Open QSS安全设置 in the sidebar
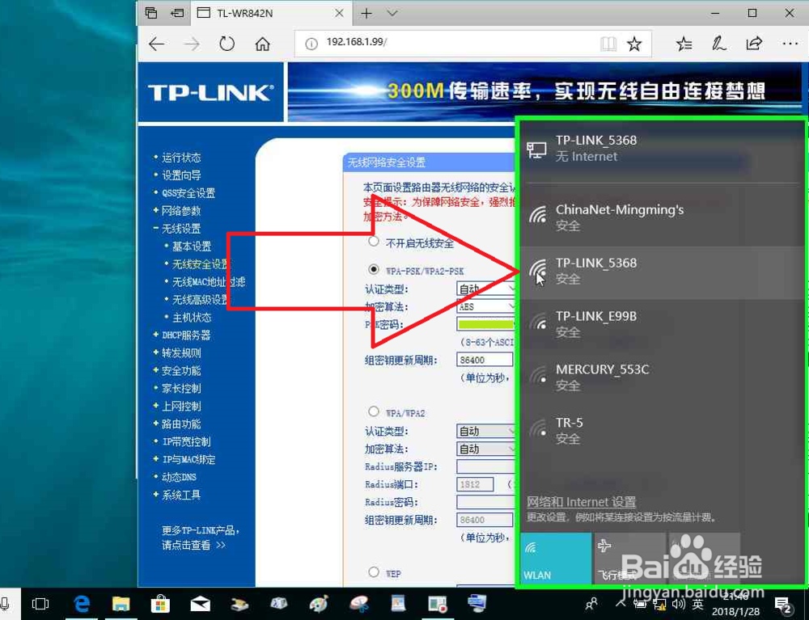This screenshot has width=809, height=620. pos(188,193)
